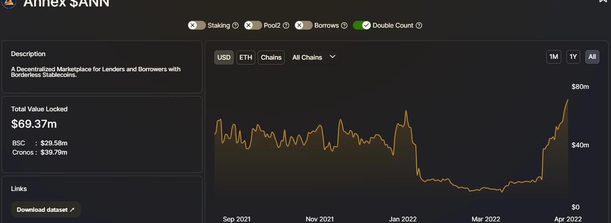Enable the Staking toggle

197,25
